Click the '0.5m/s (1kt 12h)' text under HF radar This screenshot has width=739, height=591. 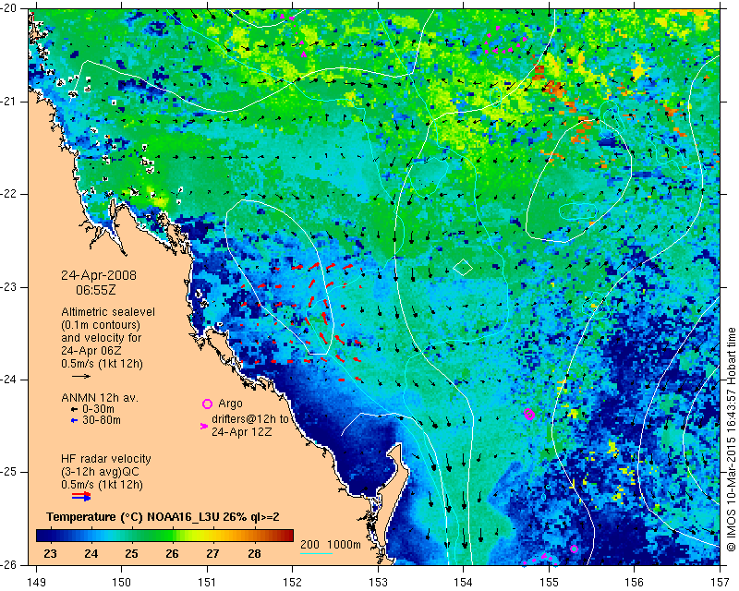pos(102,485)
